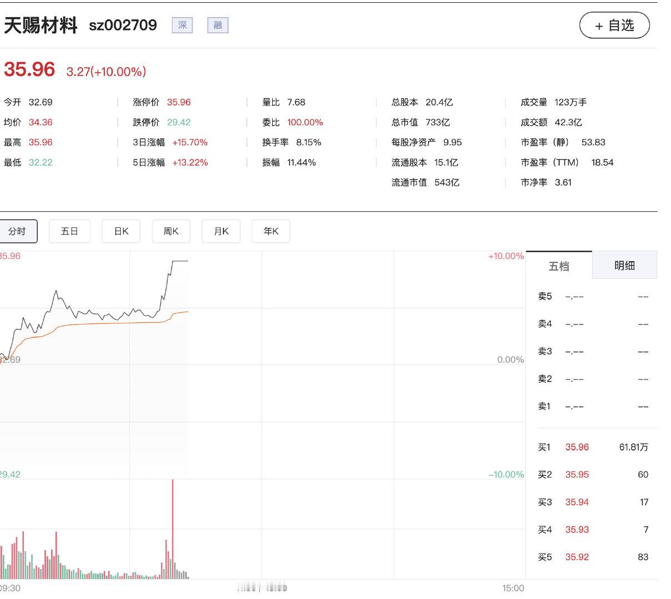Screen dimensions: 671x599
Task: Click the 流通市值 value 543亿
Action: tap(447, 182)
